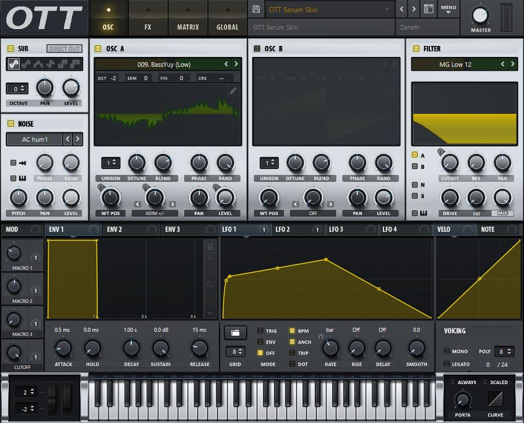Toggle the SUB oscillator enable switch
The width and height of the screenshot is (524, 423).
click(10, 48)
